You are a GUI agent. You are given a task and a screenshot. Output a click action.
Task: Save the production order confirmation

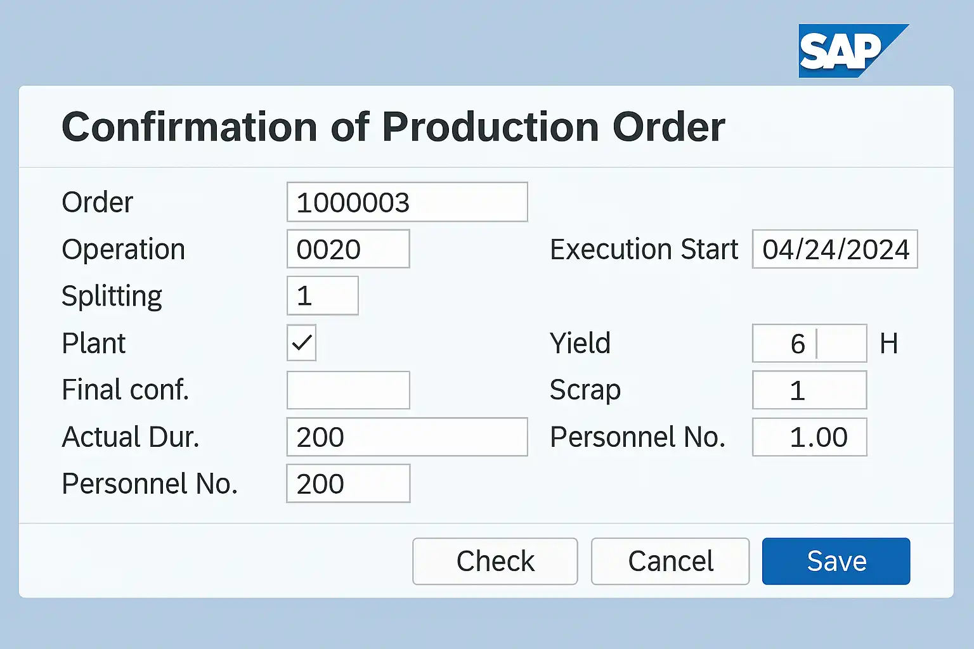836,561
